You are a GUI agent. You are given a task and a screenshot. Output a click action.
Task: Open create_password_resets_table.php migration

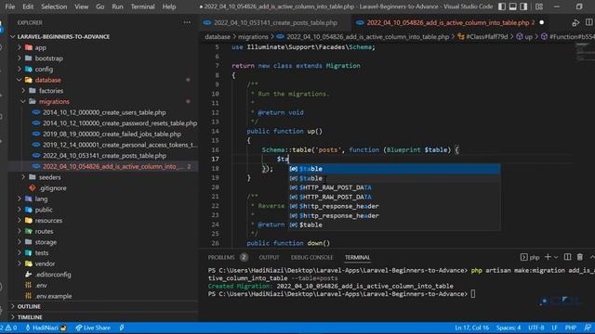point(120,123)
